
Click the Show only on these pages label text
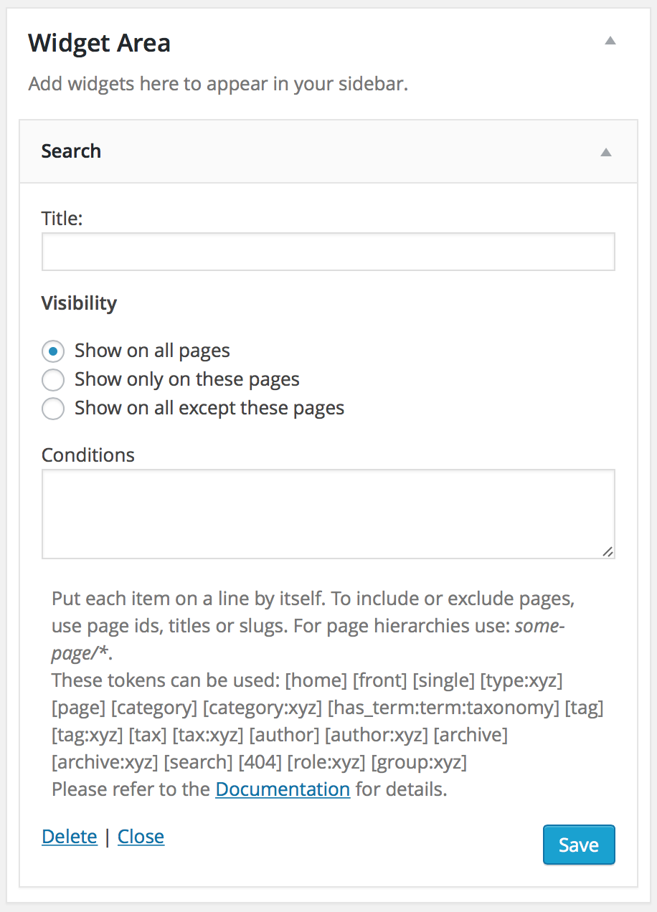click(187, 379)
